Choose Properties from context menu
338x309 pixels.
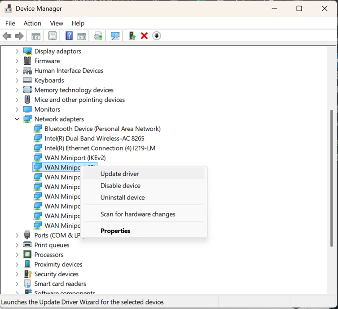144,231
